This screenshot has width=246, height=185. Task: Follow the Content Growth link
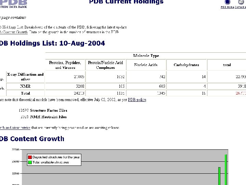coord(14,32)
